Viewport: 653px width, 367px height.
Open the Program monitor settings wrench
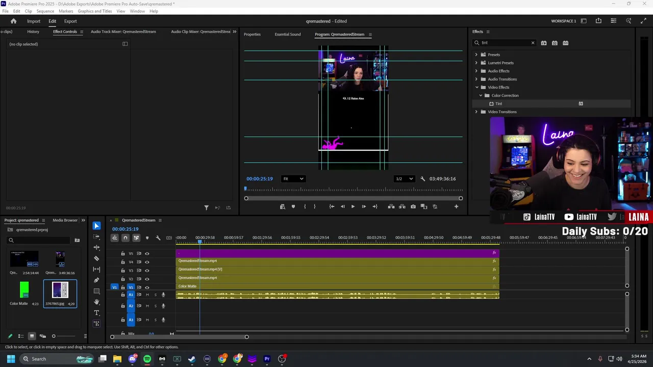422,179
